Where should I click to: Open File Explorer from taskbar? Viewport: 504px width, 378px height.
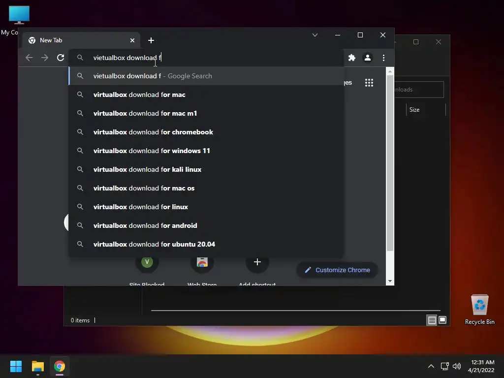37,366
